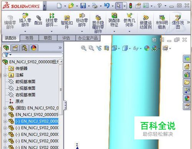Screen dimensions: 192x149
Task: Click the Save floppy disk icon
Action: click(x=83, y=6)
